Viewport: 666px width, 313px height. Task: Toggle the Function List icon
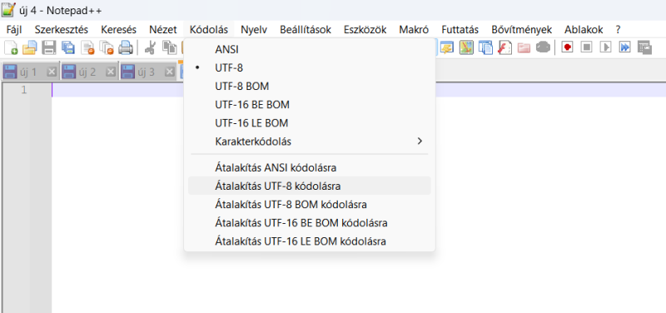coord(504,47)
